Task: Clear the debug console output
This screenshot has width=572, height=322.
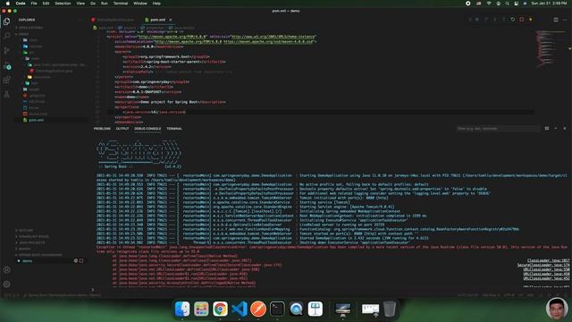Action: pyautogui.click(x=547, y=129)
